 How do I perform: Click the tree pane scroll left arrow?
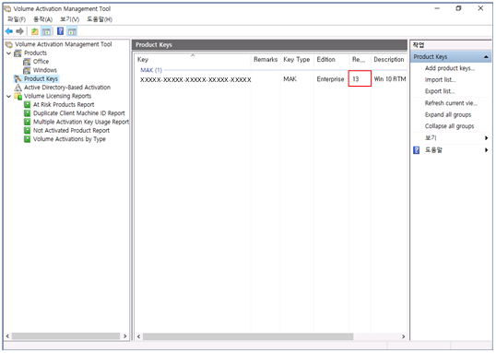pos(7,336)
